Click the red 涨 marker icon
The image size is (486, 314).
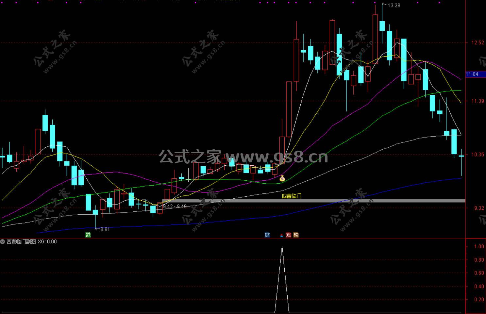[x=288, y=235]
